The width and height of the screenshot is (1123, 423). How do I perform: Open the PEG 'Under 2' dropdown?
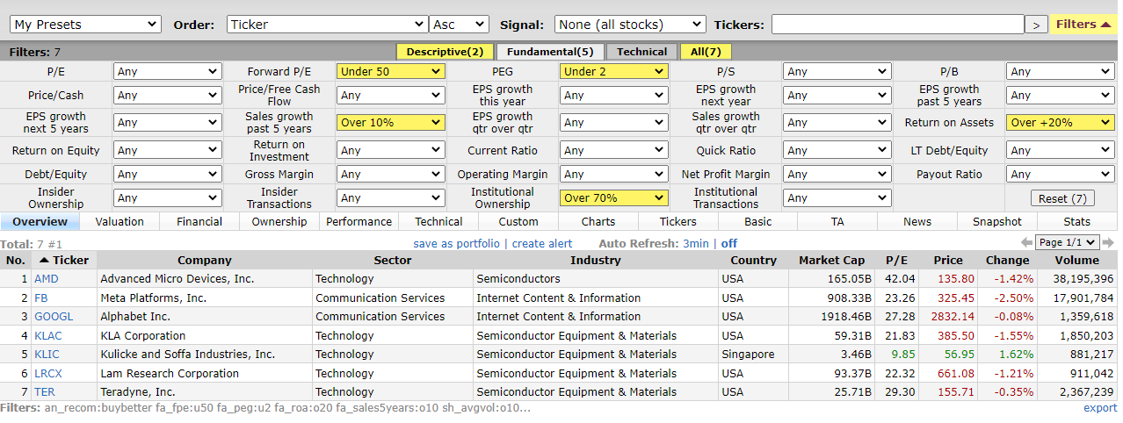pyautogui.click(x=613, y=72)
